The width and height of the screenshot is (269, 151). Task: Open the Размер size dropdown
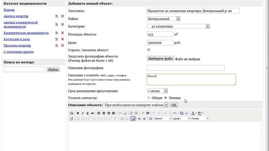pyautogui.click(x=200, y=119)
